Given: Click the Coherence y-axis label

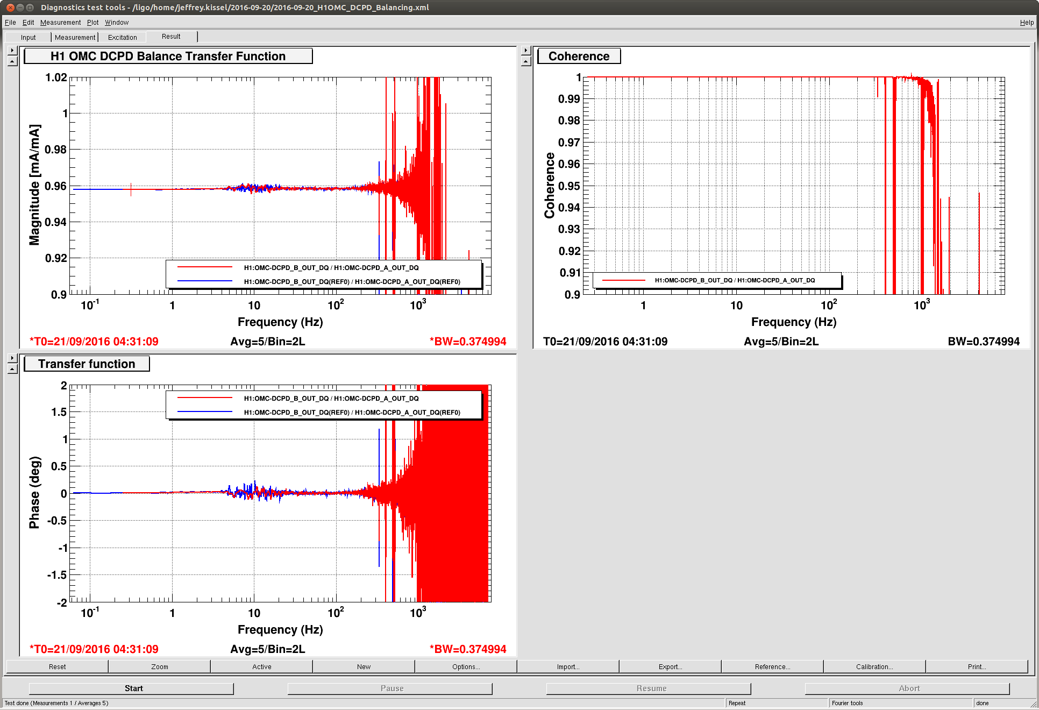Looking at the screenshot, I should (x=549, y=185).
